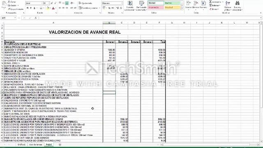Image resolution: width=263 pixels, height=148 pixels.
Task: Toggle bottom align (highlighted)
Action: click(x=67, y=3)
